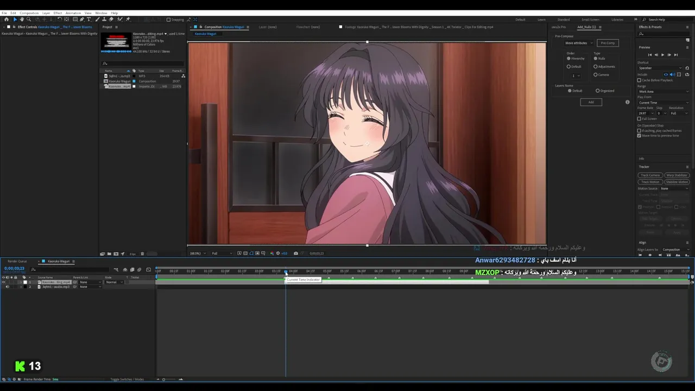Image resolution: width=695 pixels, height=391 pixels.
Task: Open the Animation menu
Action: 73,12
